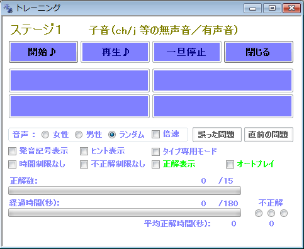The width and height of the screenshot is (304, 249).
Task: Enable the ヒント表示 hint checkbox
Action: point(84,152)
